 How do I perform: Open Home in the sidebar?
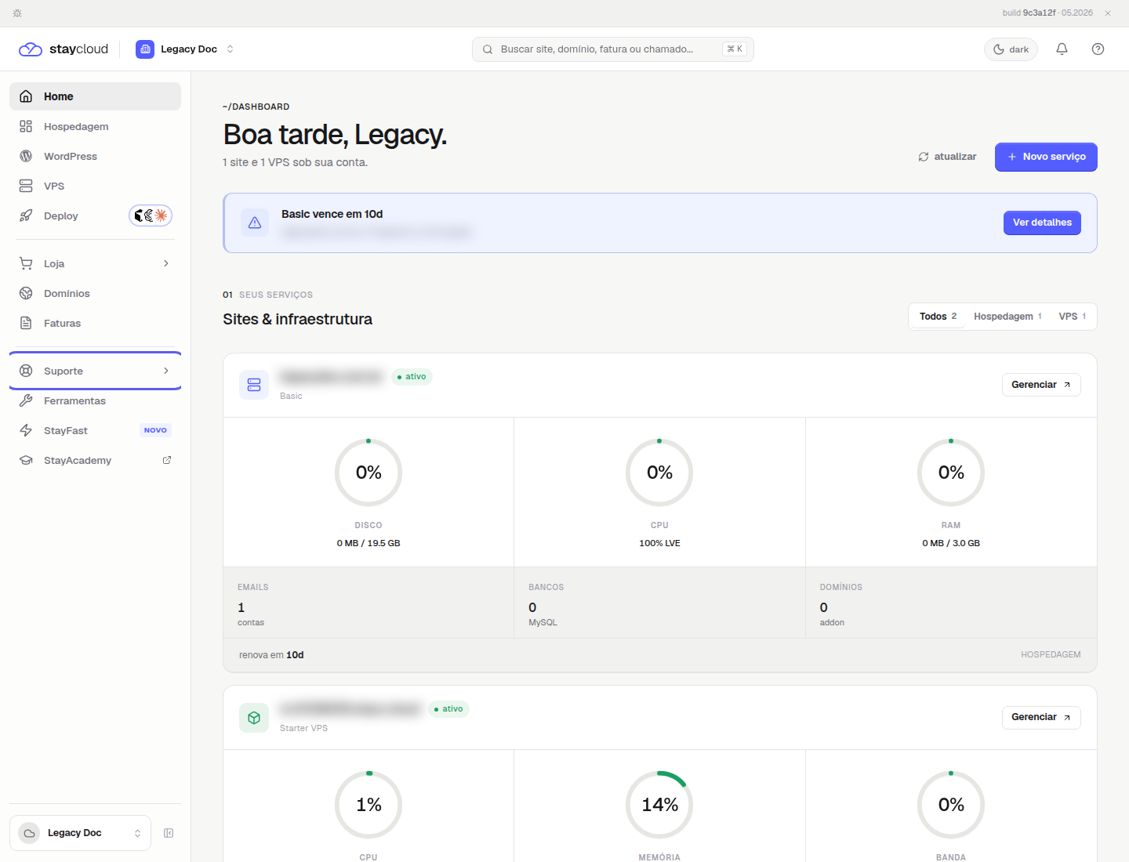95,96
